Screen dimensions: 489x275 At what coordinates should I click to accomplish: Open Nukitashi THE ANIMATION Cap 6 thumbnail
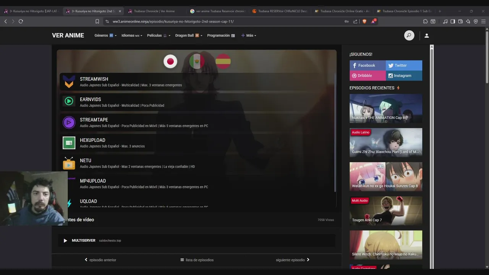pyautogui.click(x=386, y=108)
